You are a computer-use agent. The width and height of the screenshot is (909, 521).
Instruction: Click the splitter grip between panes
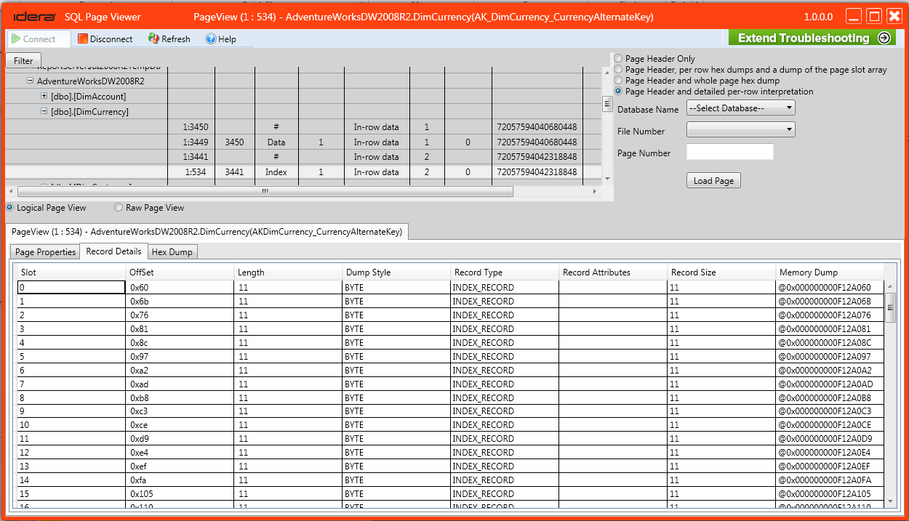(x=606, y=104)
